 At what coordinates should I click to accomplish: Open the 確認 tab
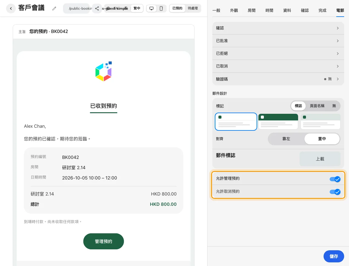click(x=305, y=11)
